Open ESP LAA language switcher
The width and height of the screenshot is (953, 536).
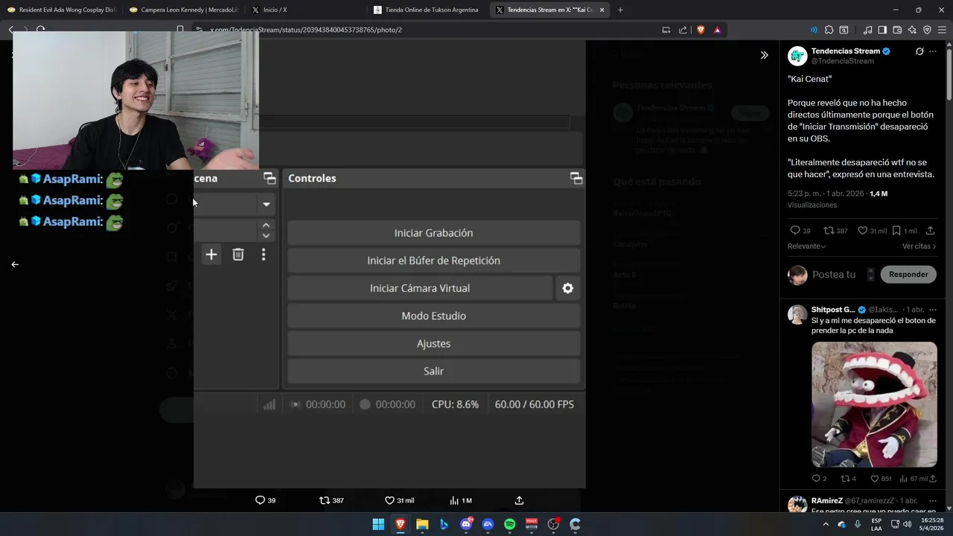(876, 524)
